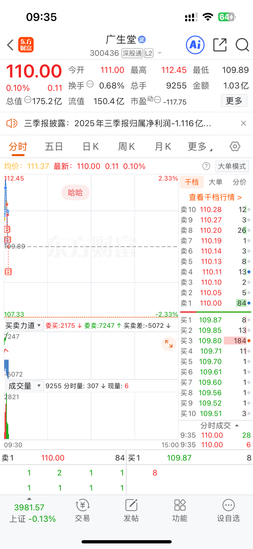253x549 pixels.
Task: Open the AI assistant icon
Action: (195, 45)
